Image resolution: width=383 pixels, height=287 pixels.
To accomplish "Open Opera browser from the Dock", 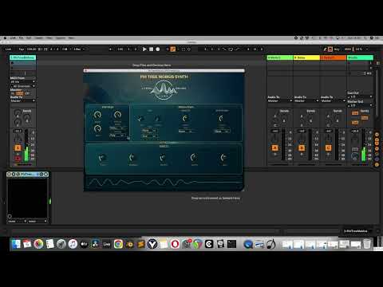I will [175, 244].
